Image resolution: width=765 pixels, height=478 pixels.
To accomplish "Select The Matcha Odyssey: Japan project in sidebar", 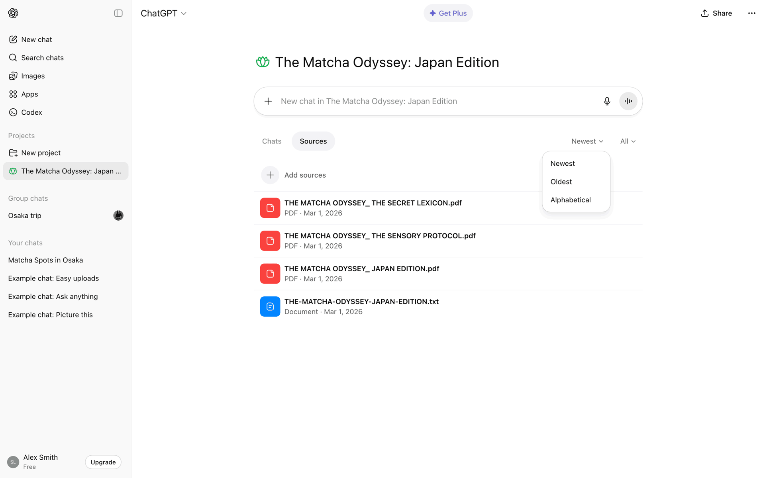I will (66, 171).
